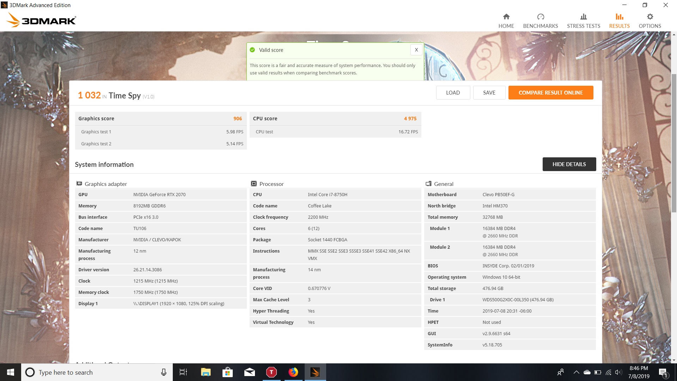677x381 pixels.
Task: Open Firefox from the taskbar
Action: (x=293, y=372)
